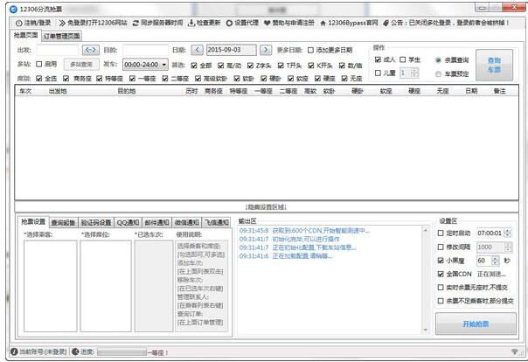Sort by 车次 column header
The height and width of the screenshot is (362, 528).
(25, 91)
